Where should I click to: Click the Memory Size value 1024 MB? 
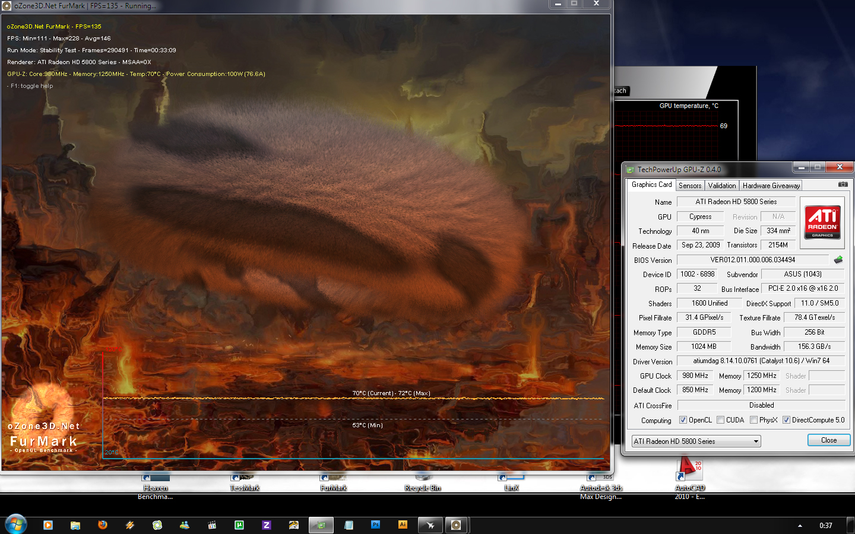tap(704, 347)
